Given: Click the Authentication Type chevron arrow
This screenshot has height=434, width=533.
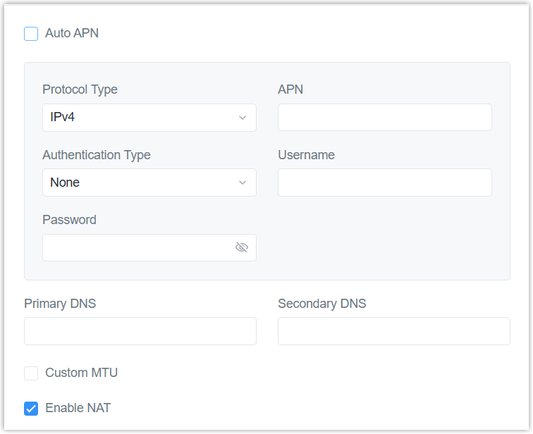Looking at the screenshot, I should pyautogui.click(x=243, y=182).
